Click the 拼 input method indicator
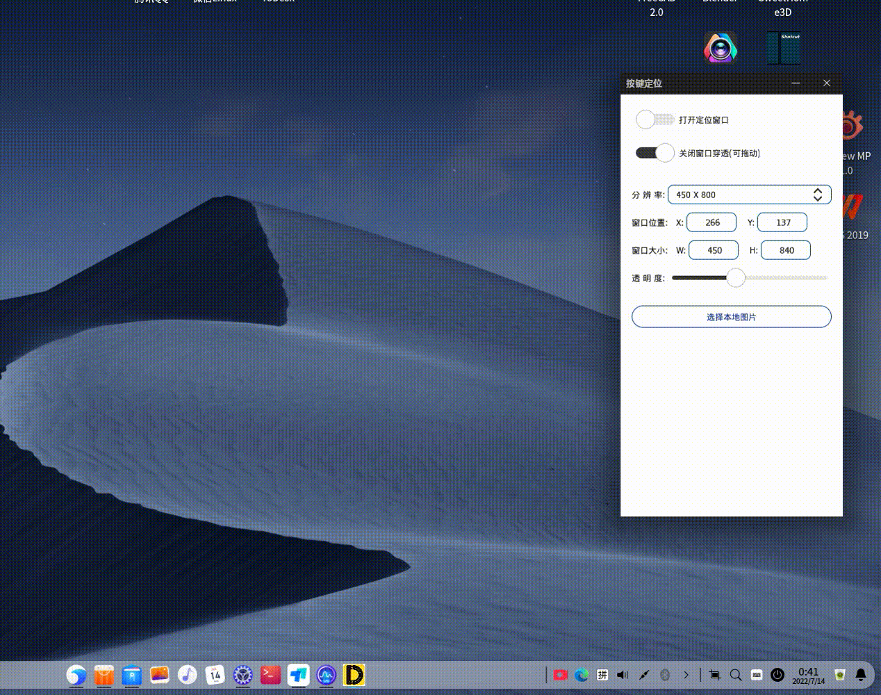Image resolution: width=881 pixels, height=695 pixels. pyautogui.click(x=602, y=674)
